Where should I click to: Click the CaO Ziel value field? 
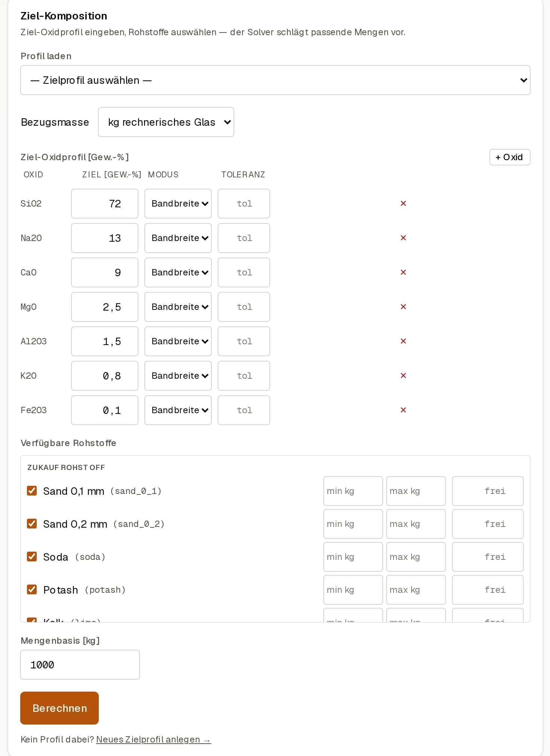click(x=105, y=272)
